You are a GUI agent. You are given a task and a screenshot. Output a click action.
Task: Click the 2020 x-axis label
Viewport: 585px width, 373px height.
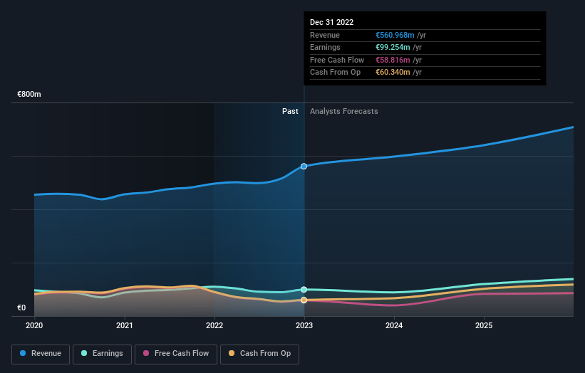pyautogui.click(x=34, y=325)
